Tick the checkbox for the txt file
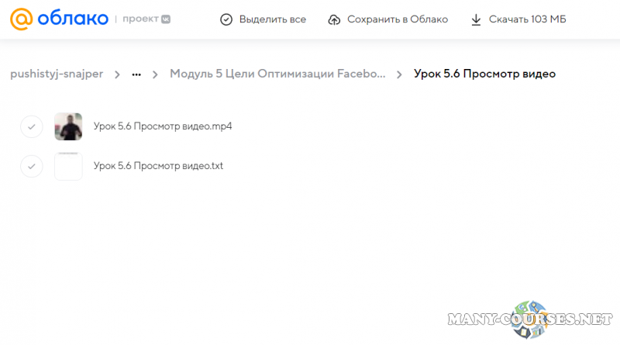Viewport: 620px width, 345px height. [x=31, y=166]
